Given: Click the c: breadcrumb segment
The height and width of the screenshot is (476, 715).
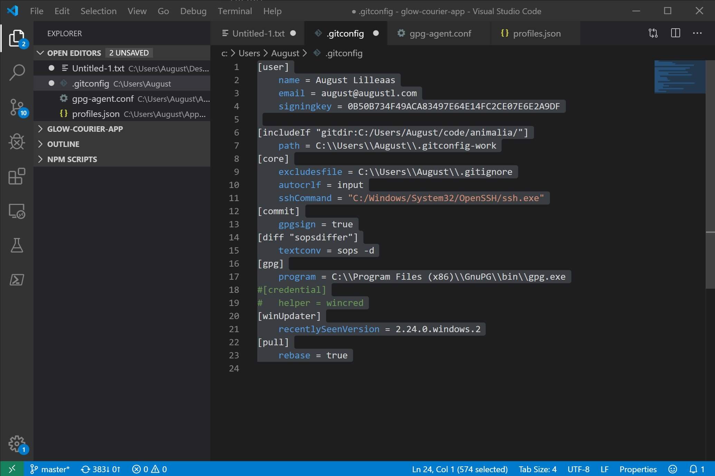Looking at the screenshot, I should point(224,53).
